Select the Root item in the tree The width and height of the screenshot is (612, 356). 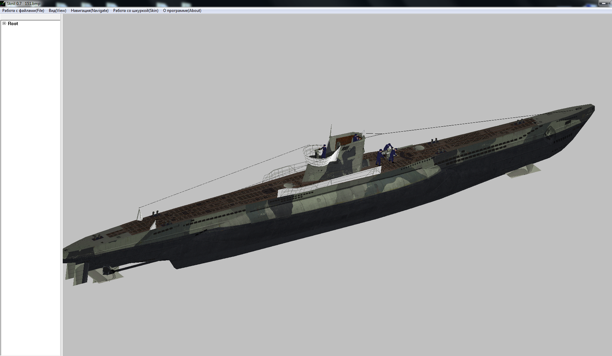(13, 23)
